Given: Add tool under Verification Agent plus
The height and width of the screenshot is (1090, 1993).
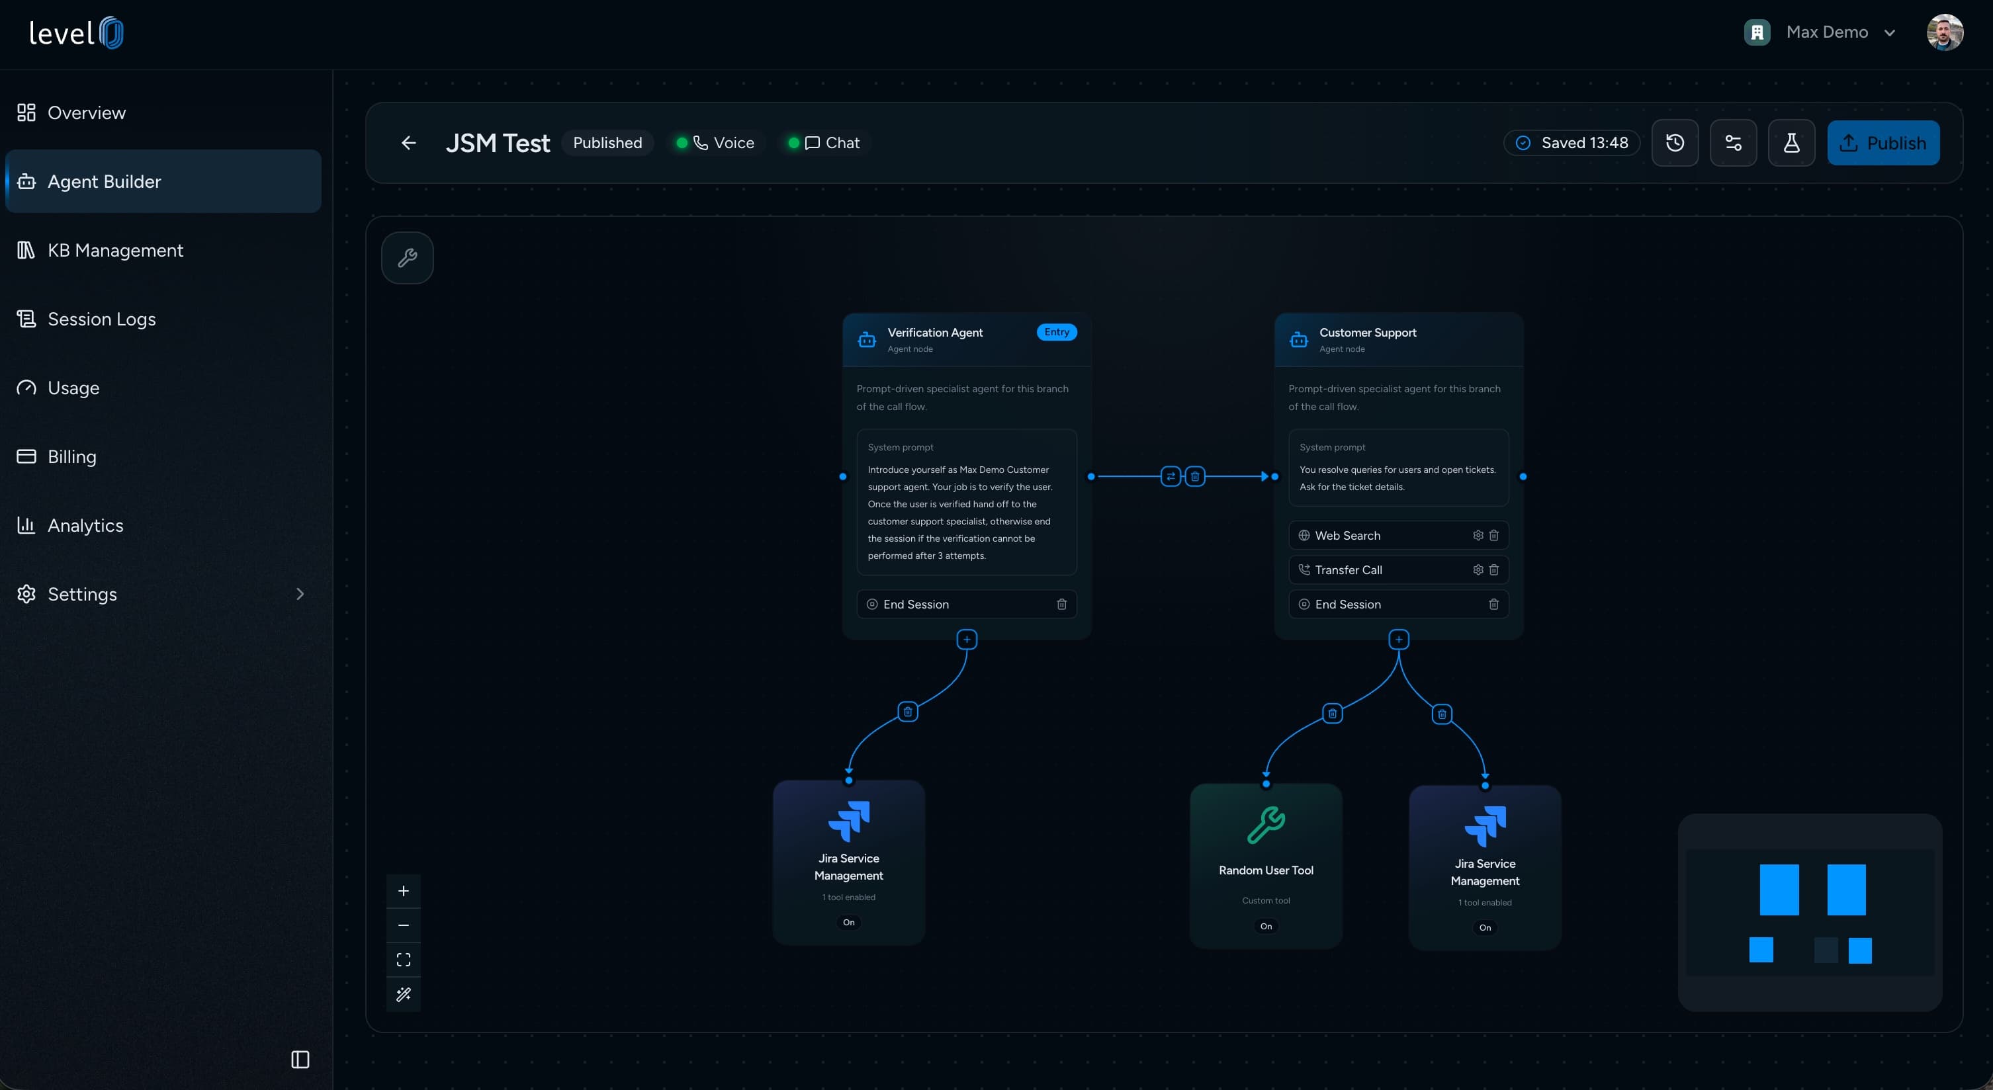Looking at the screenshot, I should pos(966,640).
